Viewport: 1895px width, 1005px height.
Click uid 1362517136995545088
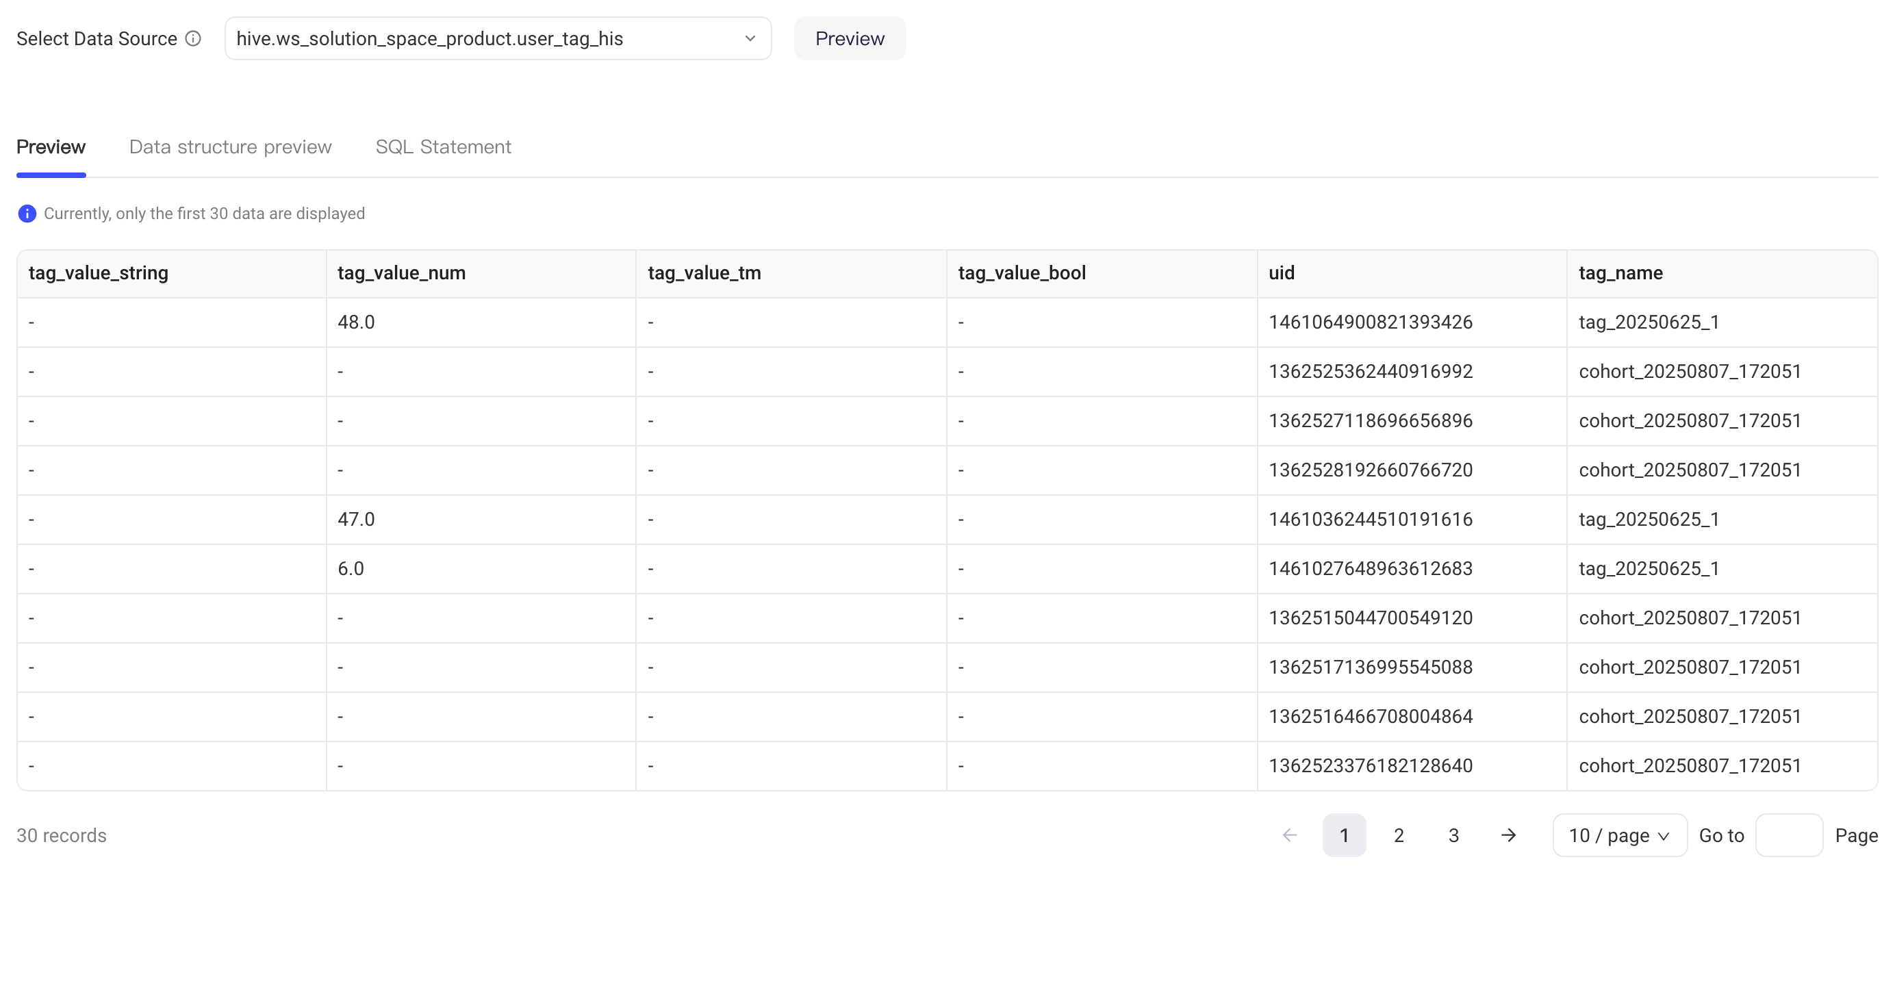click(x=1371, y=667)
